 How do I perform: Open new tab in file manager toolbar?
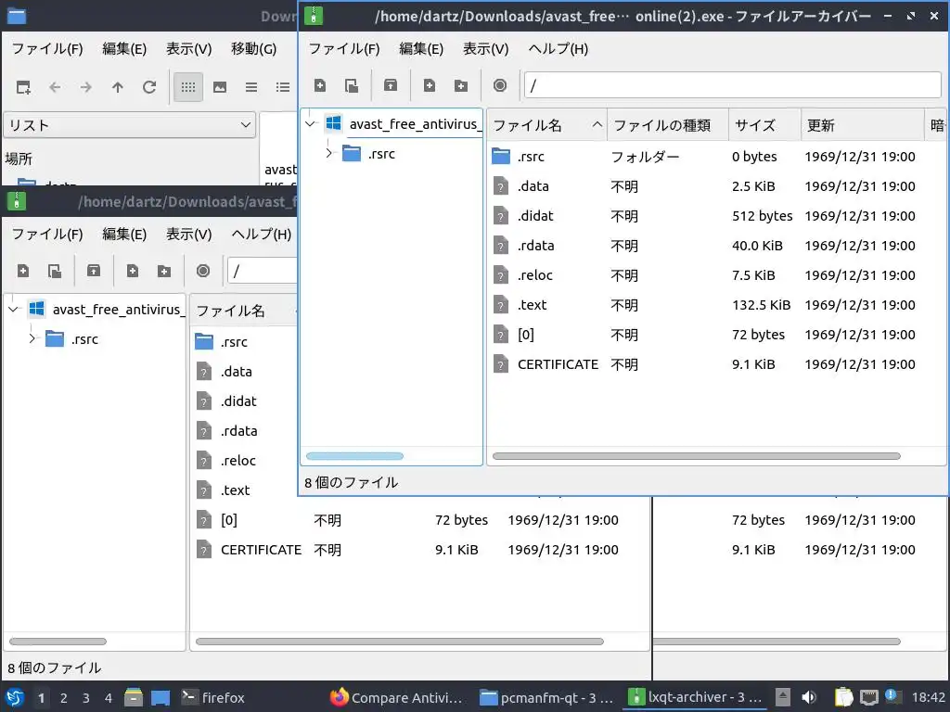coord(23,88)
